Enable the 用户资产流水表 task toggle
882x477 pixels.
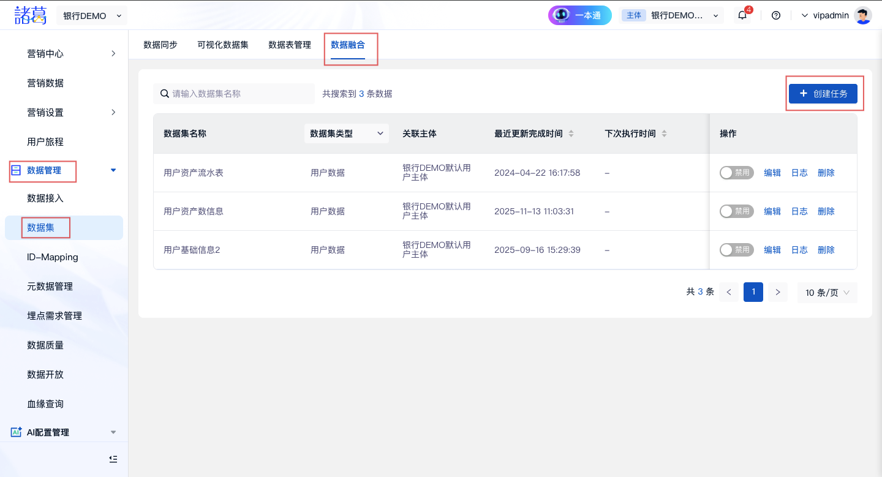point(736,173)
